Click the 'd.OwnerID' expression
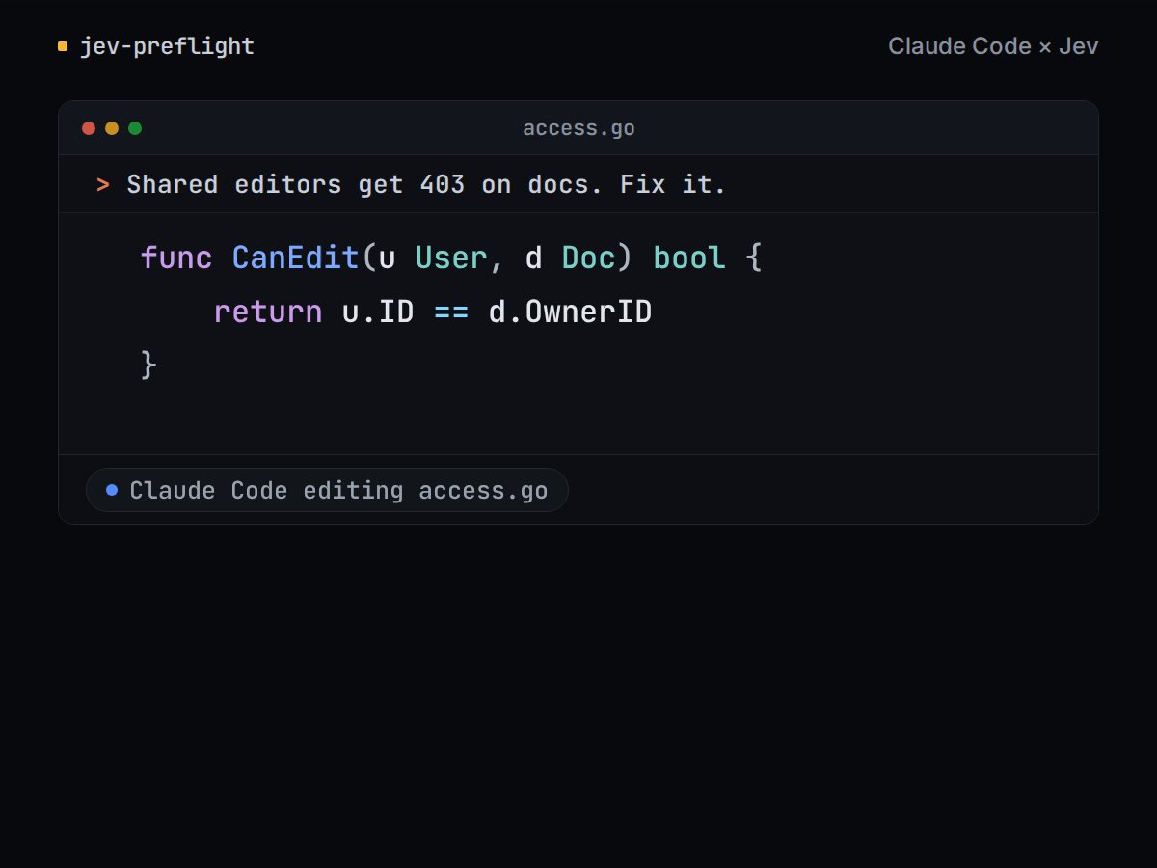The width and height of the screenshot is (1157, 868). click(570, 312)
